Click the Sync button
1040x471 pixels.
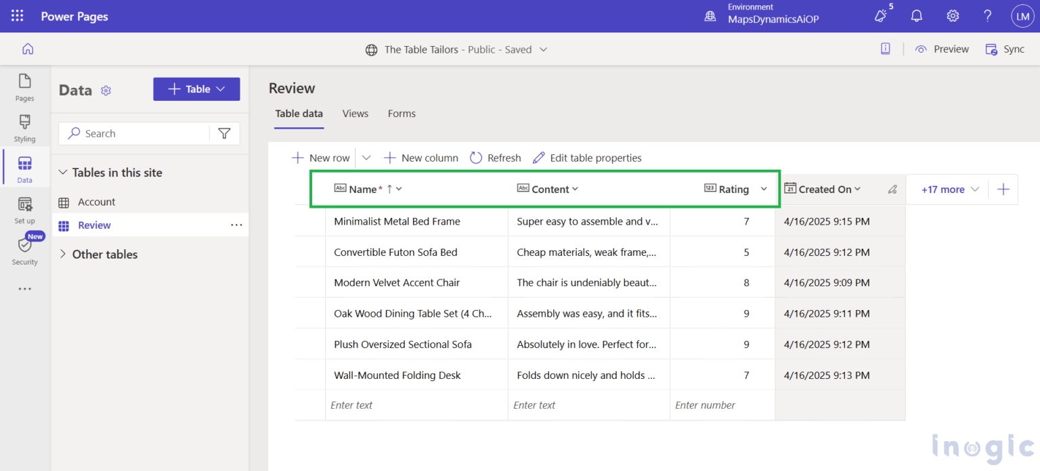[1004, 49]
